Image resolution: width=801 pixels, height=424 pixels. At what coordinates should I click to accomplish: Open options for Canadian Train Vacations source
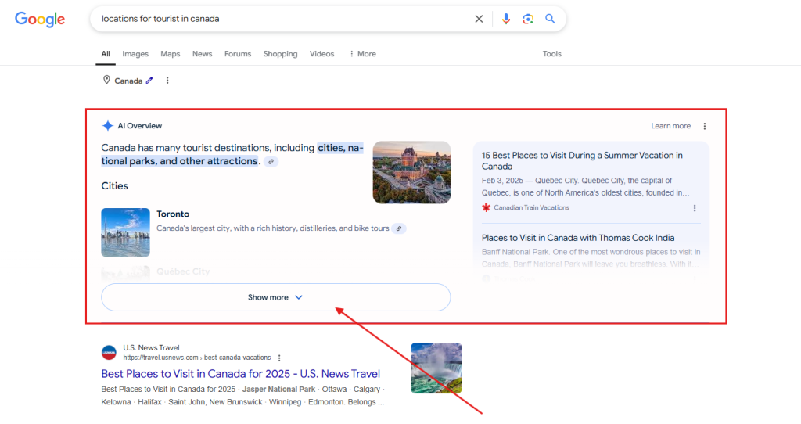(695, 208)
